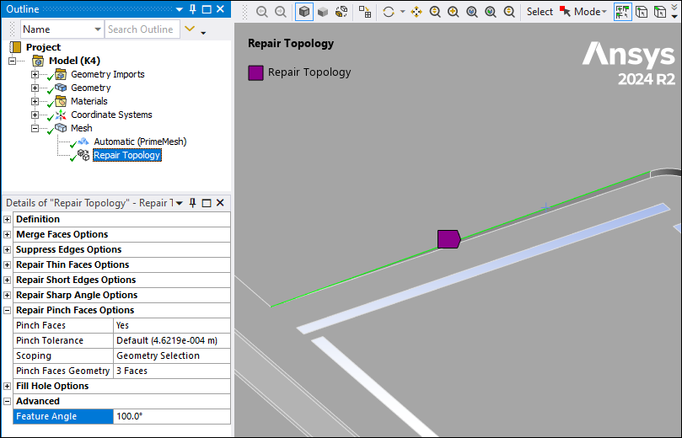Click the wireframe display icon
Image resolution: width=682 pixels, height=438 pixels.
coord(341,12)
